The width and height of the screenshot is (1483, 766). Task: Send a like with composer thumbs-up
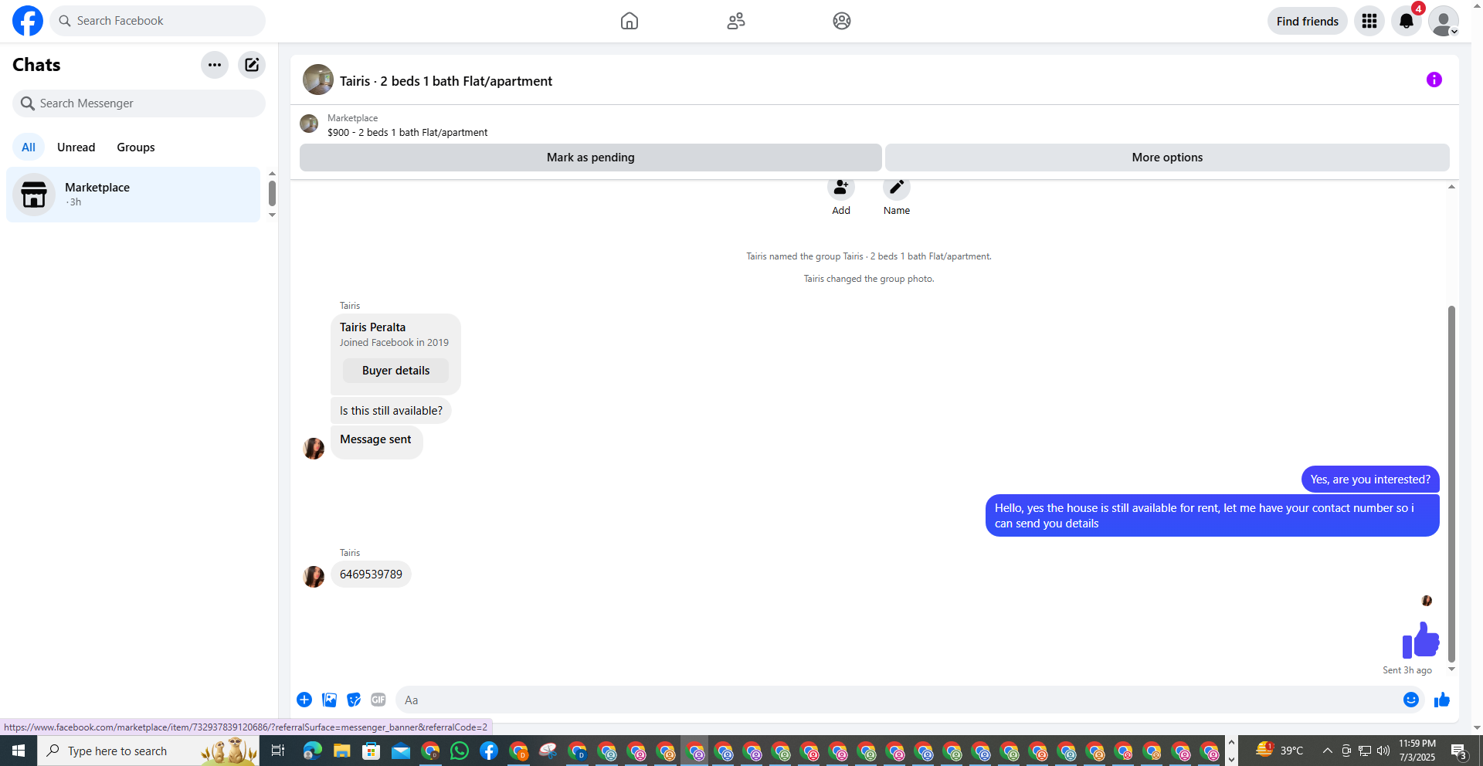point(1442,700)
